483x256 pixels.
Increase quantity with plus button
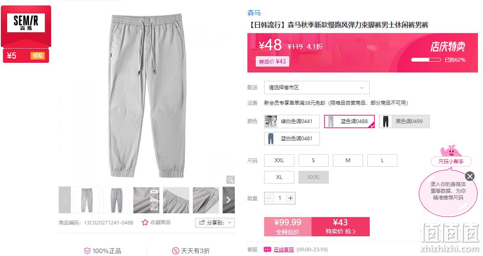(291, 198)
